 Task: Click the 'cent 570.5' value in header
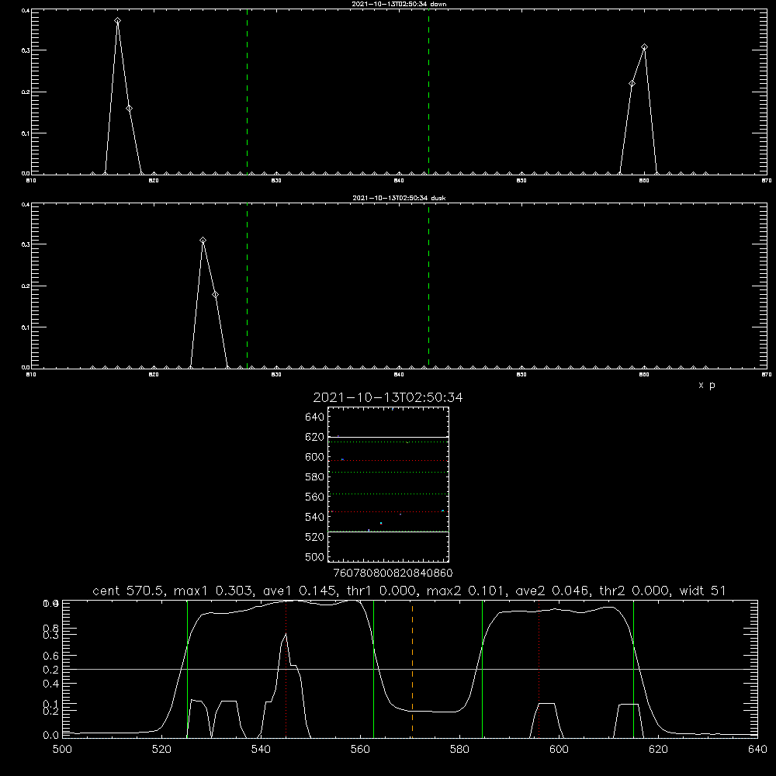pyautogui.click(x=129, y=591)
